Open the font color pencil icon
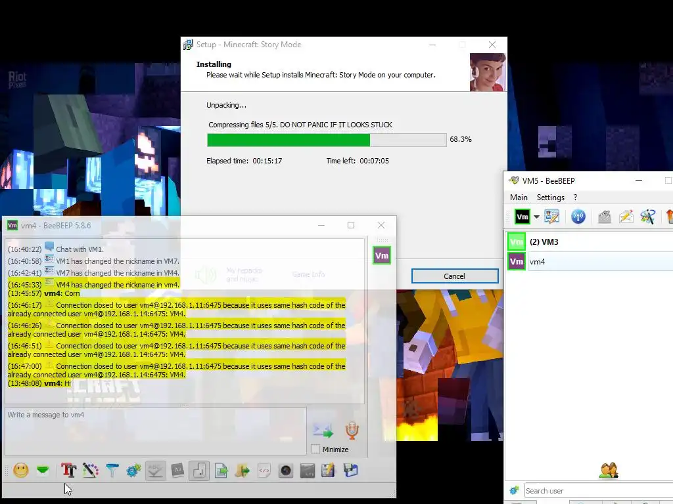Image resolution: width=673 pixels, height=504 pixels. [x=91, y=470]
